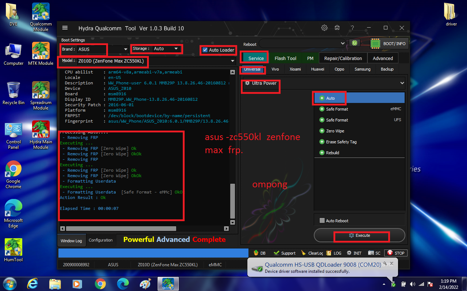Click the home icon in title bar
This screenshot has width=467, height=291.
click(x=337, y=28)
